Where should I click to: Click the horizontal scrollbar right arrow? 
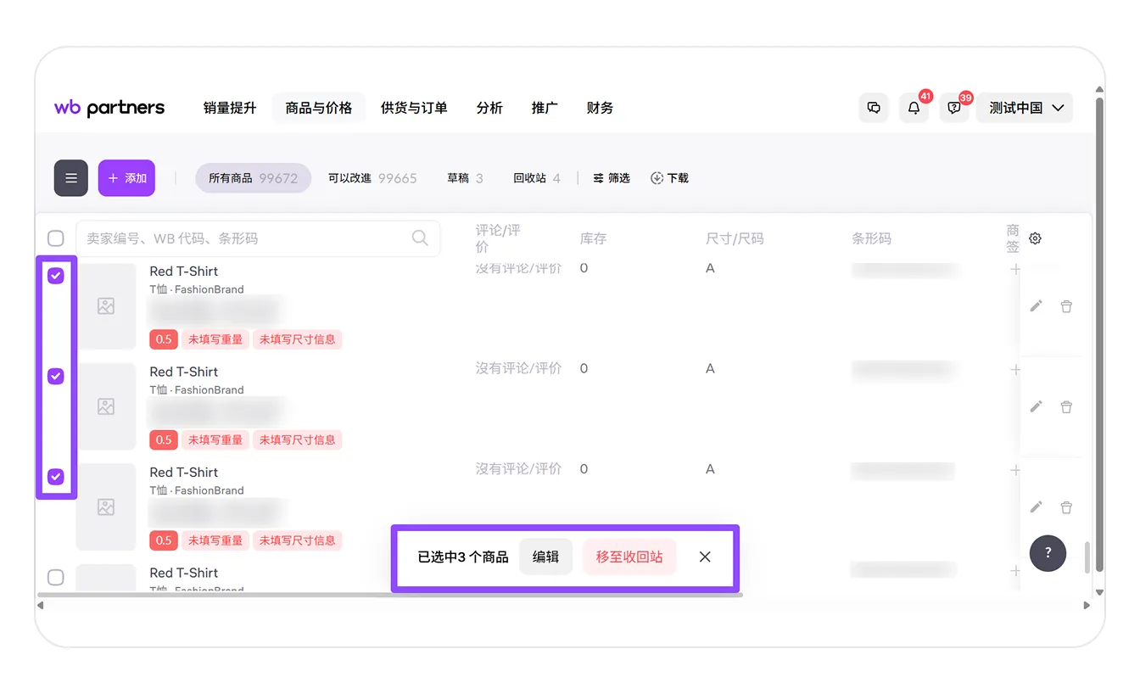[1087, 606]
